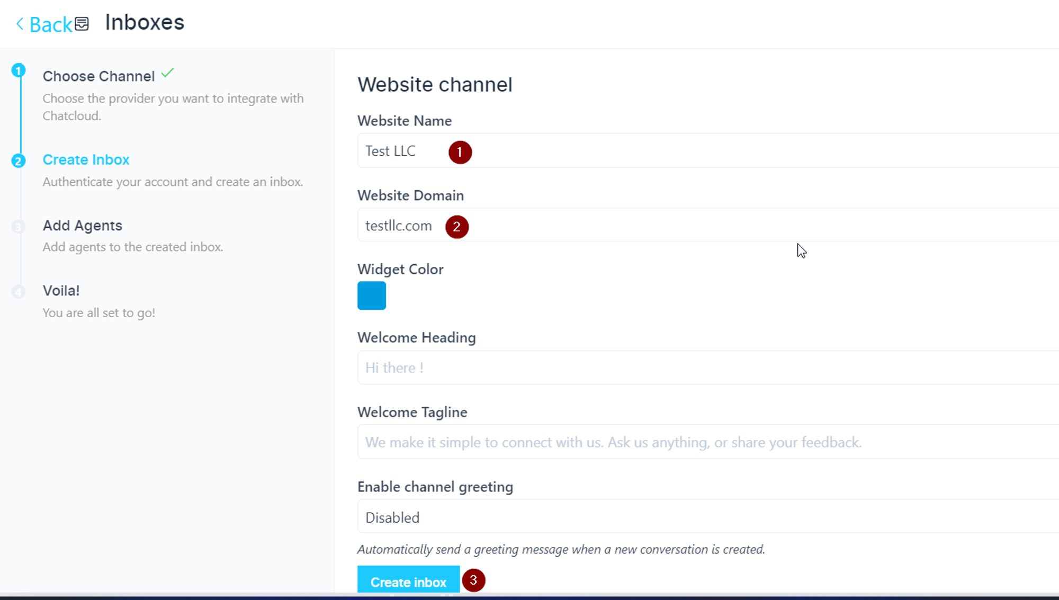Click the Inboxes header icon
Image resolution: width=1059 pixels, height=600 pixels.
tap(82, 24)
